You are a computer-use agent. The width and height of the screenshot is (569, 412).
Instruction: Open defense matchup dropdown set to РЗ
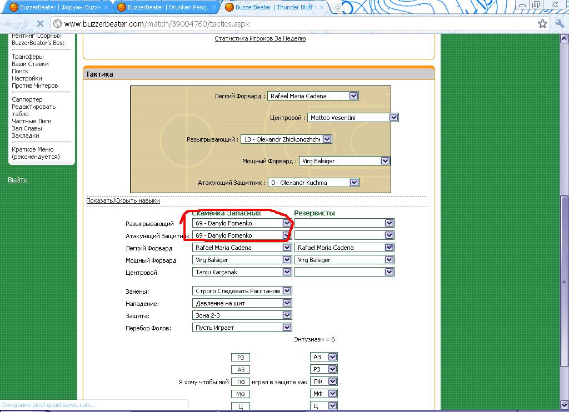coord(324,369)
